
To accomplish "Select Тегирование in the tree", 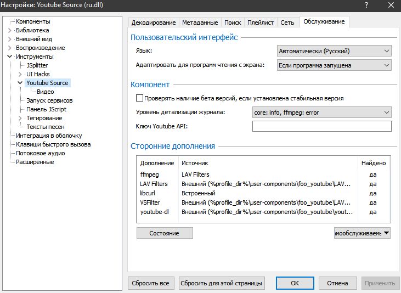I will click(x=44, y=118).
